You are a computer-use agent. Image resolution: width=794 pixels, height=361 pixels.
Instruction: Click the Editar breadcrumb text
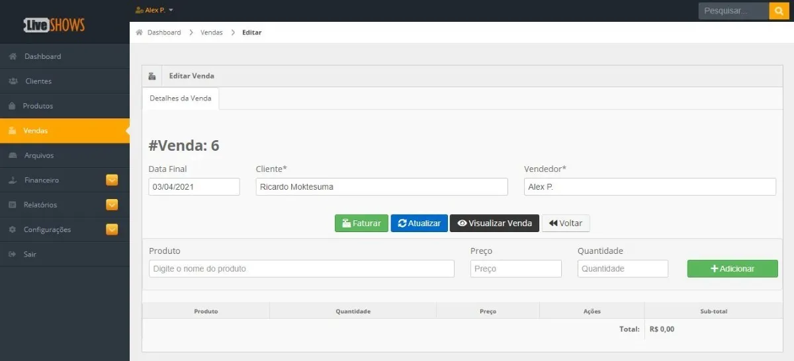click(x=252, y=32)
